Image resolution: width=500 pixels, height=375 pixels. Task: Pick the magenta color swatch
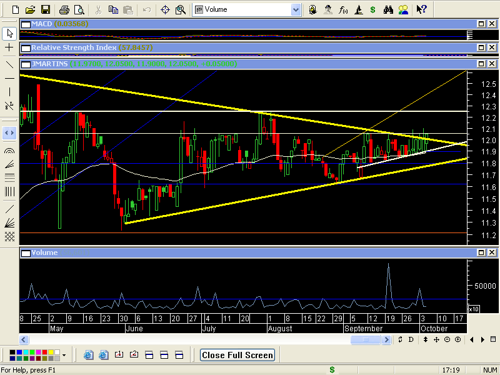[38, 352]
